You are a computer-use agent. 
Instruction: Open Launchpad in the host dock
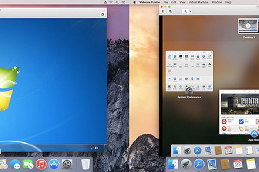[186, 164]
